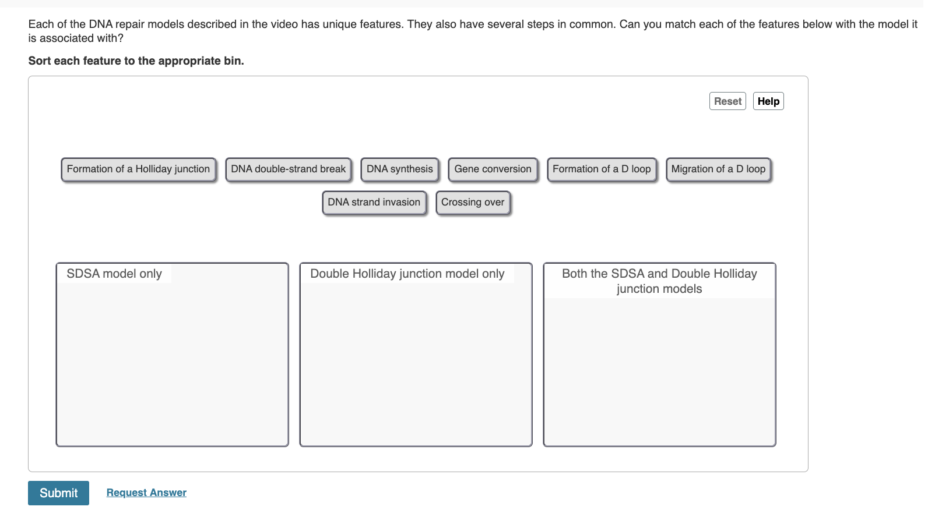
Task: Select the 'Formation of a Holliday junction' tile
Action: [139, 169]
